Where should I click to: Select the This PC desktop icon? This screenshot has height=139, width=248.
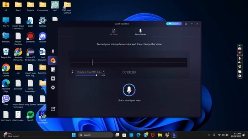coord(6,22)
